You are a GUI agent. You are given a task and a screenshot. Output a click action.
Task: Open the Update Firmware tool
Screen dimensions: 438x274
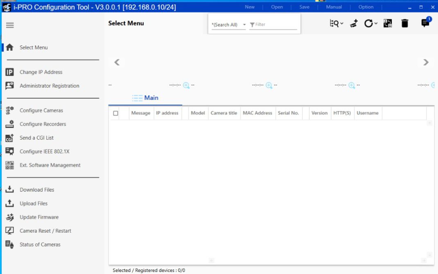pos(39,217)
